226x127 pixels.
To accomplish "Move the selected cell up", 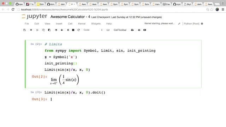I will click(56, 30).
